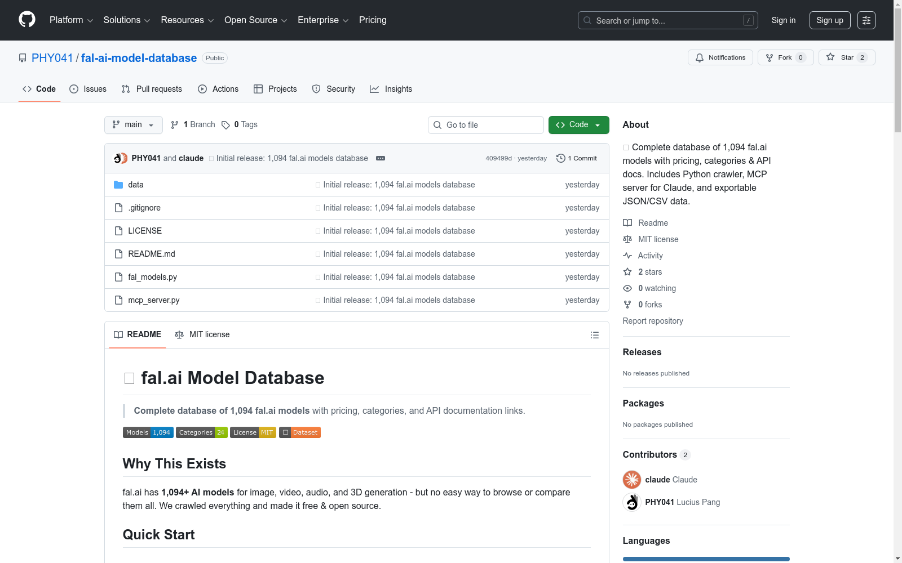This screenshot has height=563, width=902.
Task: Click the Activity pulse icon
Action: click(627, 256)
